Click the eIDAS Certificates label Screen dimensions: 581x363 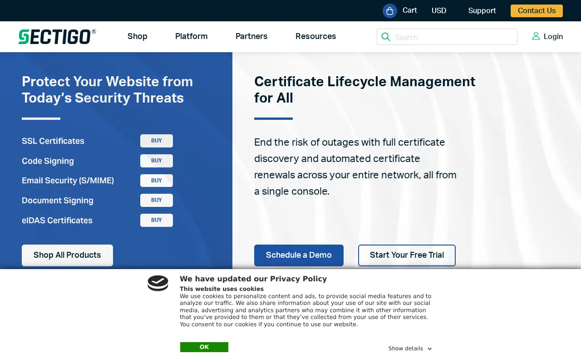pos(57,221)
